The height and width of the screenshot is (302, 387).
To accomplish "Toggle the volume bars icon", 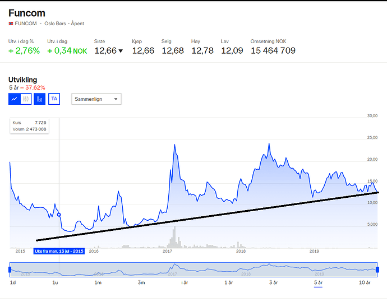I will click(39, 99).
